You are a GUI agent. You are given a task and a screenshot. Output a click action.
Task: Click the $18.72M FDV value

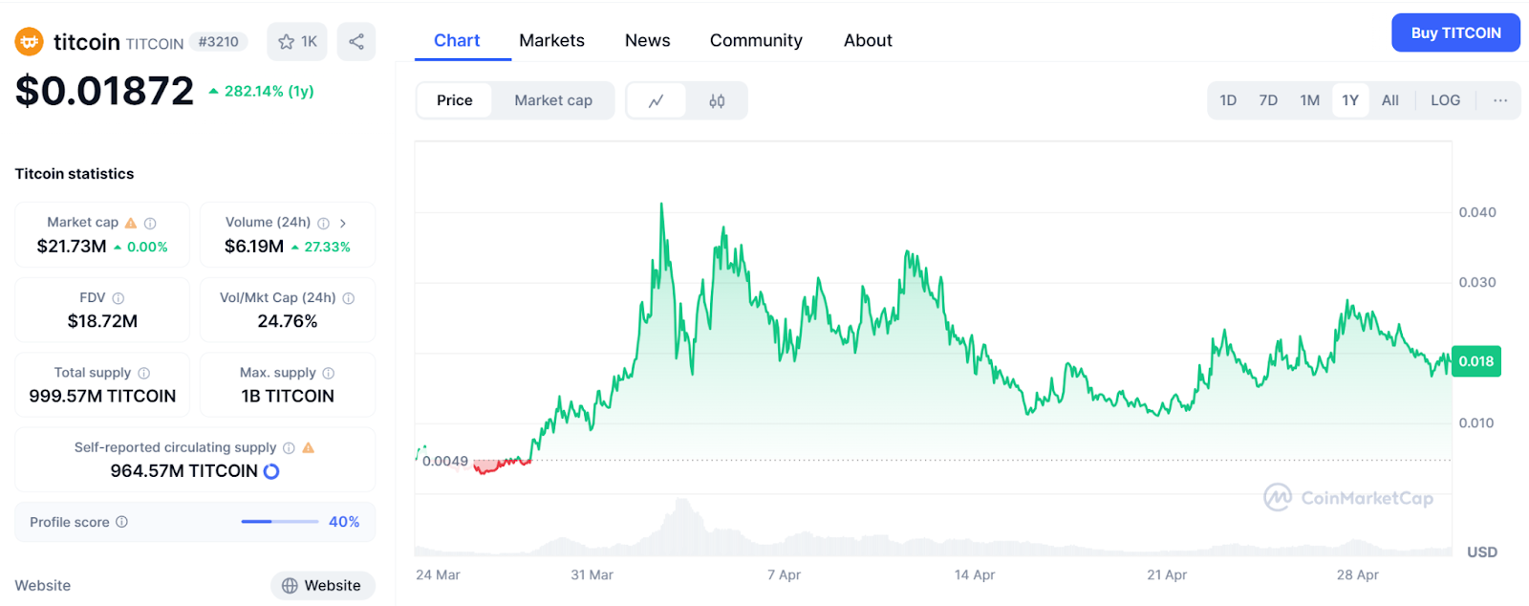tap(102, 321)
